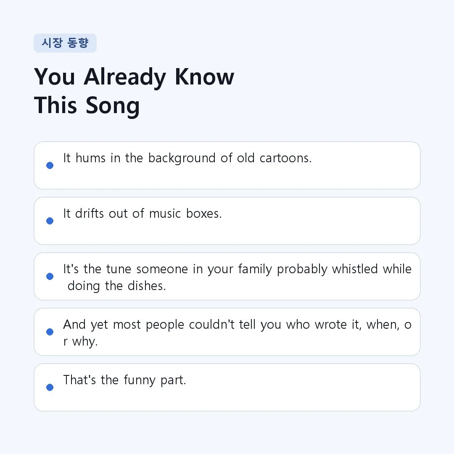This screenshot has width=454, height=454.
Task: Select the 'And yet most people couldn't' line
Action: pos(238,325)
